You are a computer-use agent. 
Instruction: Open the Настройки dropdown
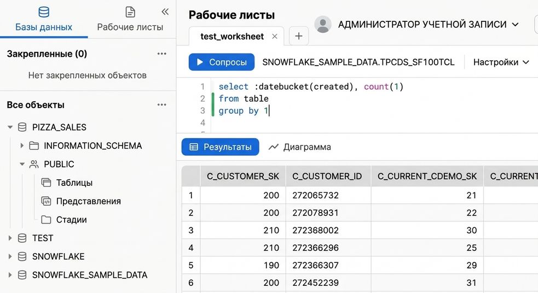pos(501,62)
